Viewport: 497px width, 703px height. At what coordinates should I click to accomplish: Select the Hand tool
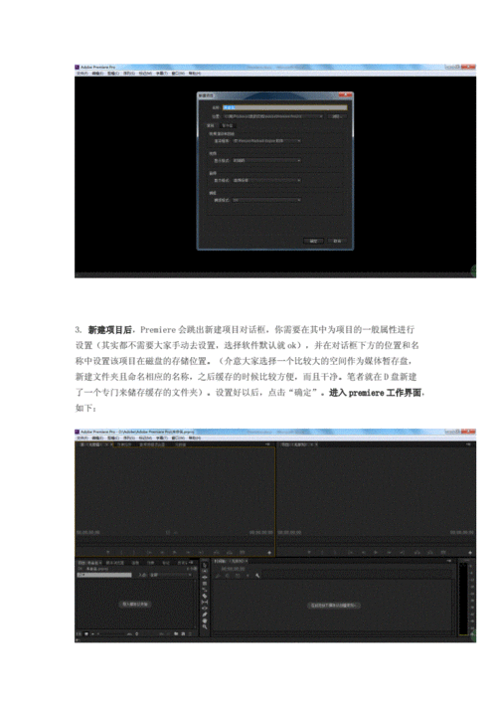point(205,620)
